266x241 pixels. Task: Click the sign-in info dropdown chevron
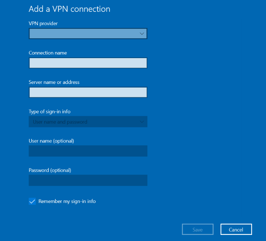tap(142, 122)
